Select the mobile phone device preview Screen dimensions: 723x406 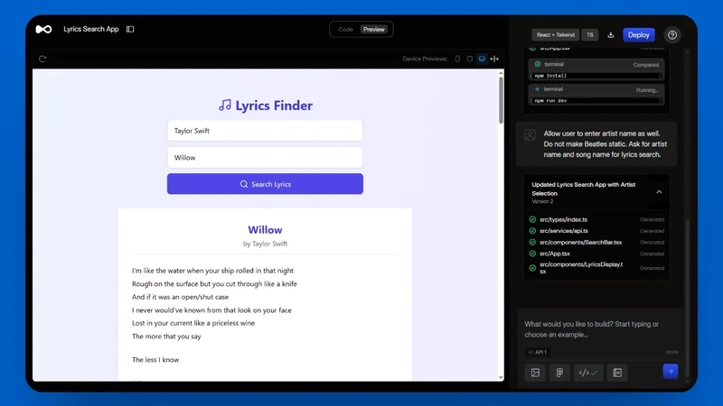(457, 59)
